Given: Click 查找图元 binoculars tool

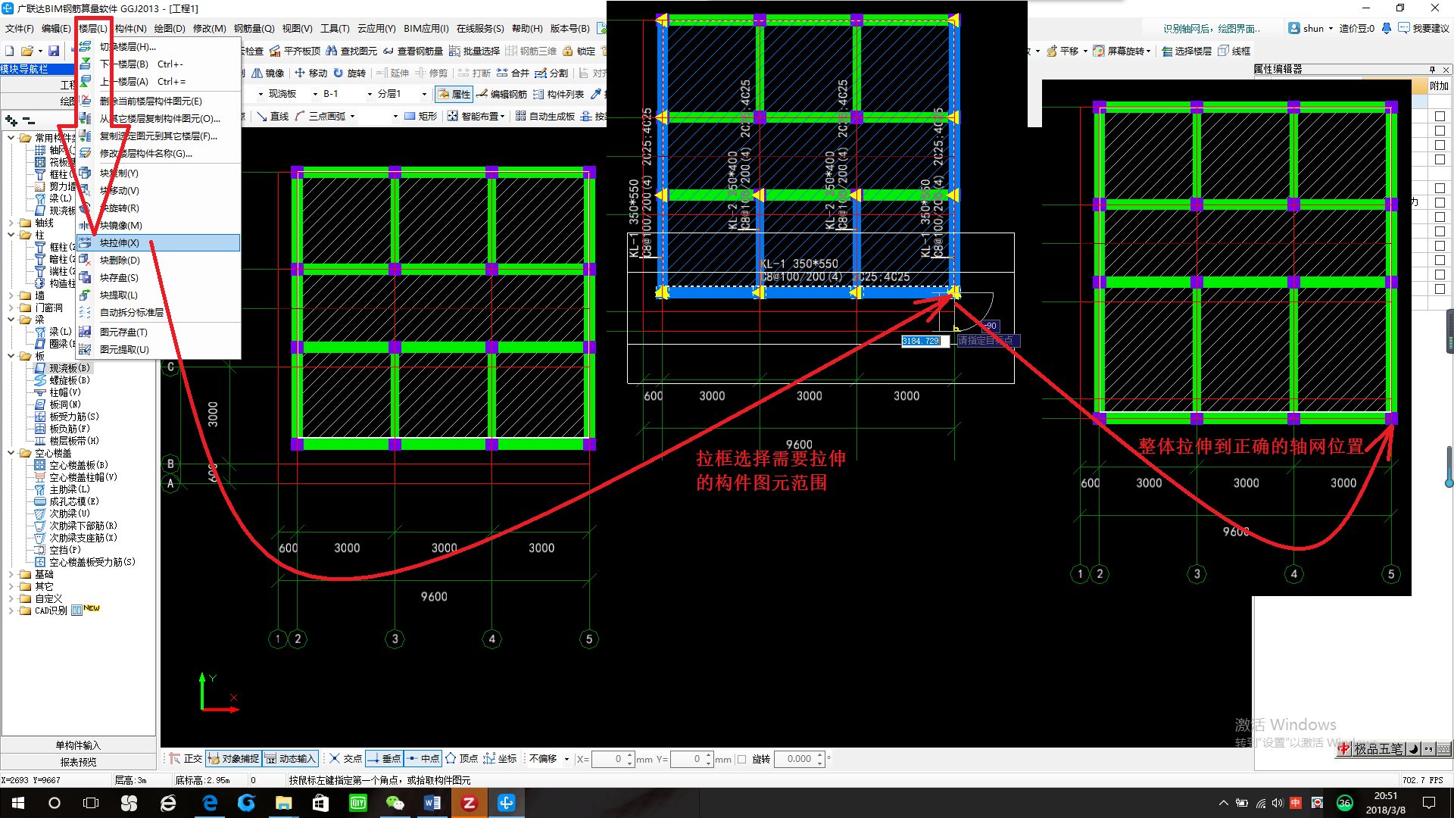Looking at the screenshot, I should coord(351,51).
